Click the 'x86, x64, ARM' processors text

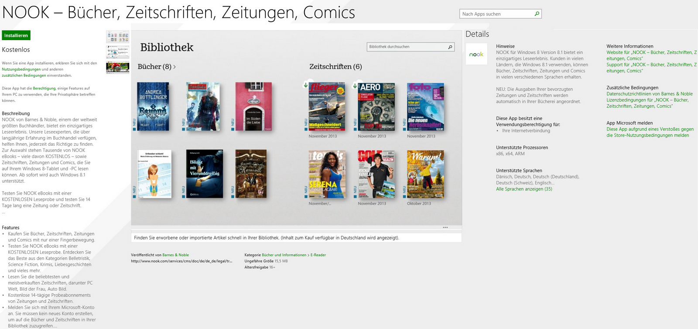tap(510, 154)
